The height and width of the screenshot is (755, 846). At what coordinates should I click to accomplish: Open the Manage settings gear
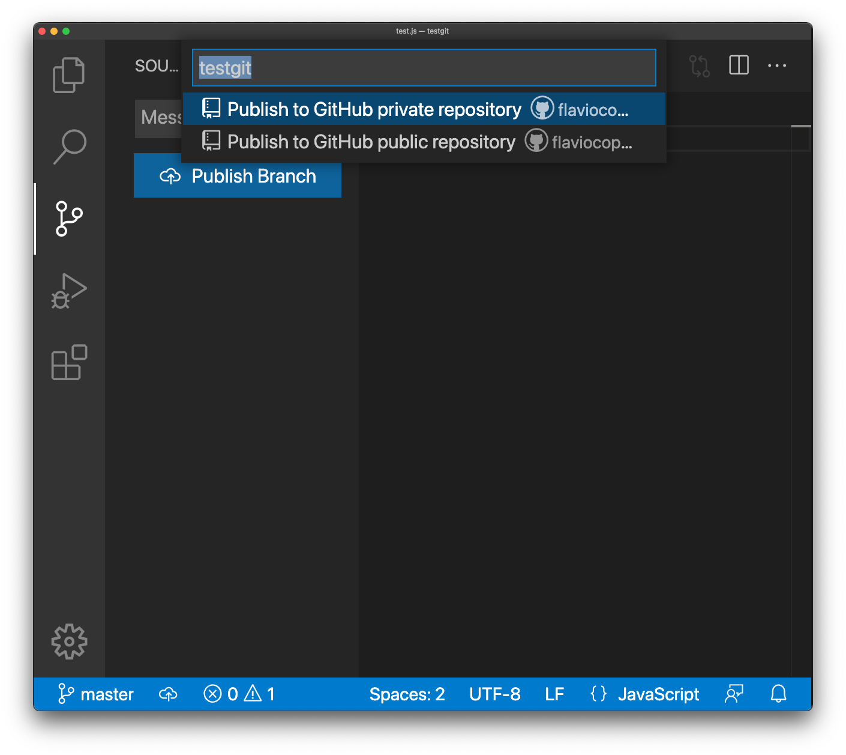coord(68,641)
